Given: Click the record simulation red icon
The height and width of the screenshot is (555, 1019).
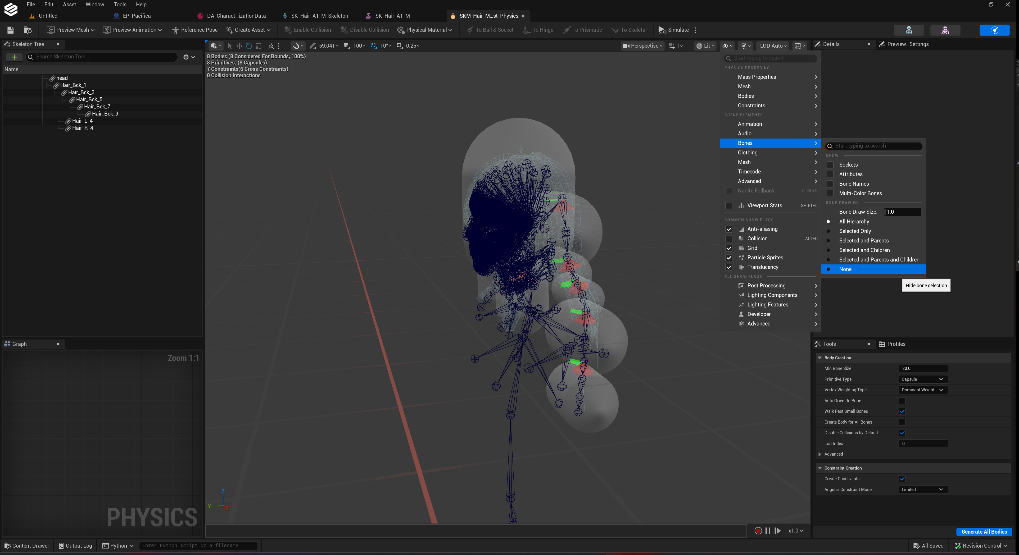Looking at the screenshot, I should tap(758, 530).
